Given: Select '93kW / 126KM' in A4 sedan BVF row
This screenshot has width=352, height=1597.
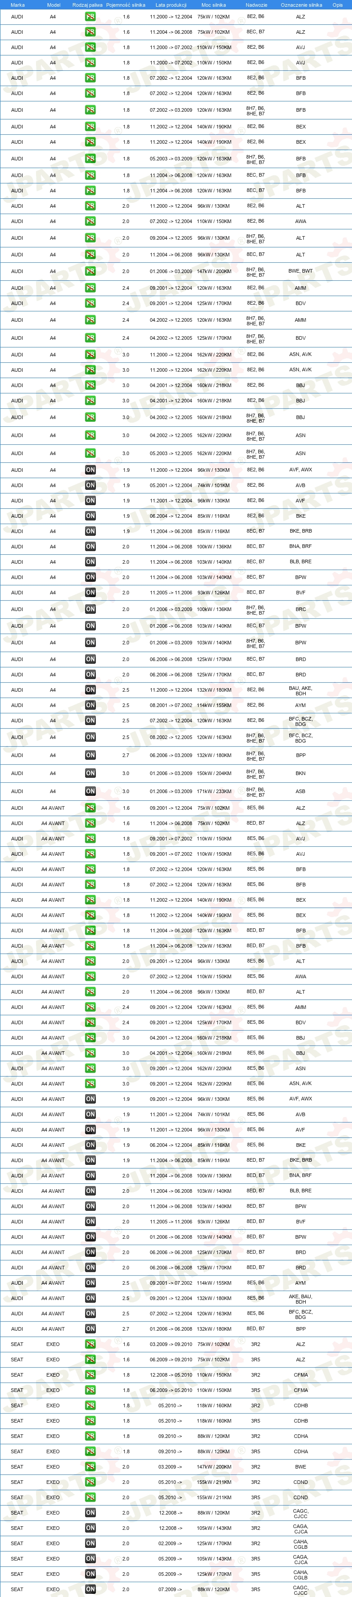Looking at the screenshot, I should click(x=214, y=593).
